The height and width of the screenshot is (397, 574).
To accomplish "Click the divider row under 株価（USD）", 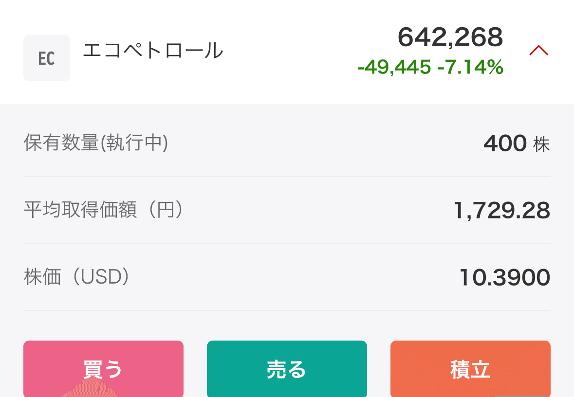I will [287, 309].
